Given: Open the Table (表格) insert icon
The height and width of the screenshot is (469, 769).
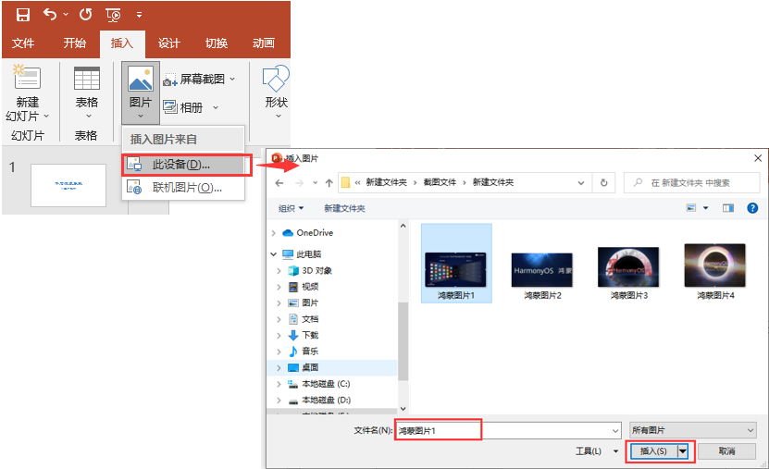Looking at the screenshot, I should point(86,80).
